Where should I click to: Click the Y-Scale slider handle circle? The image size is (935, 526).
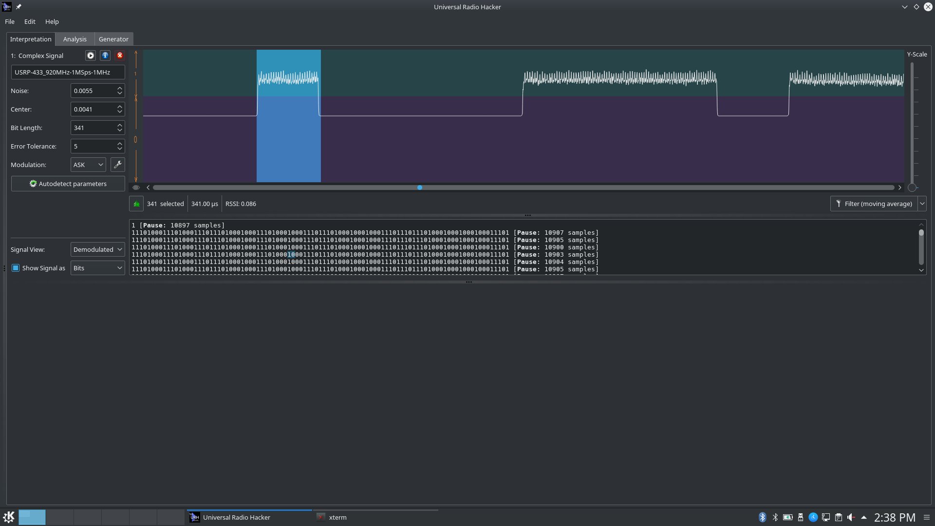[913, 188]
